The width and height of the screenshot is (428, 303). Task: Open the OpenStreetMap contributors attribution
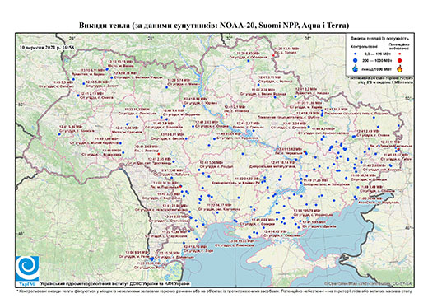click(x=368, y=283)
